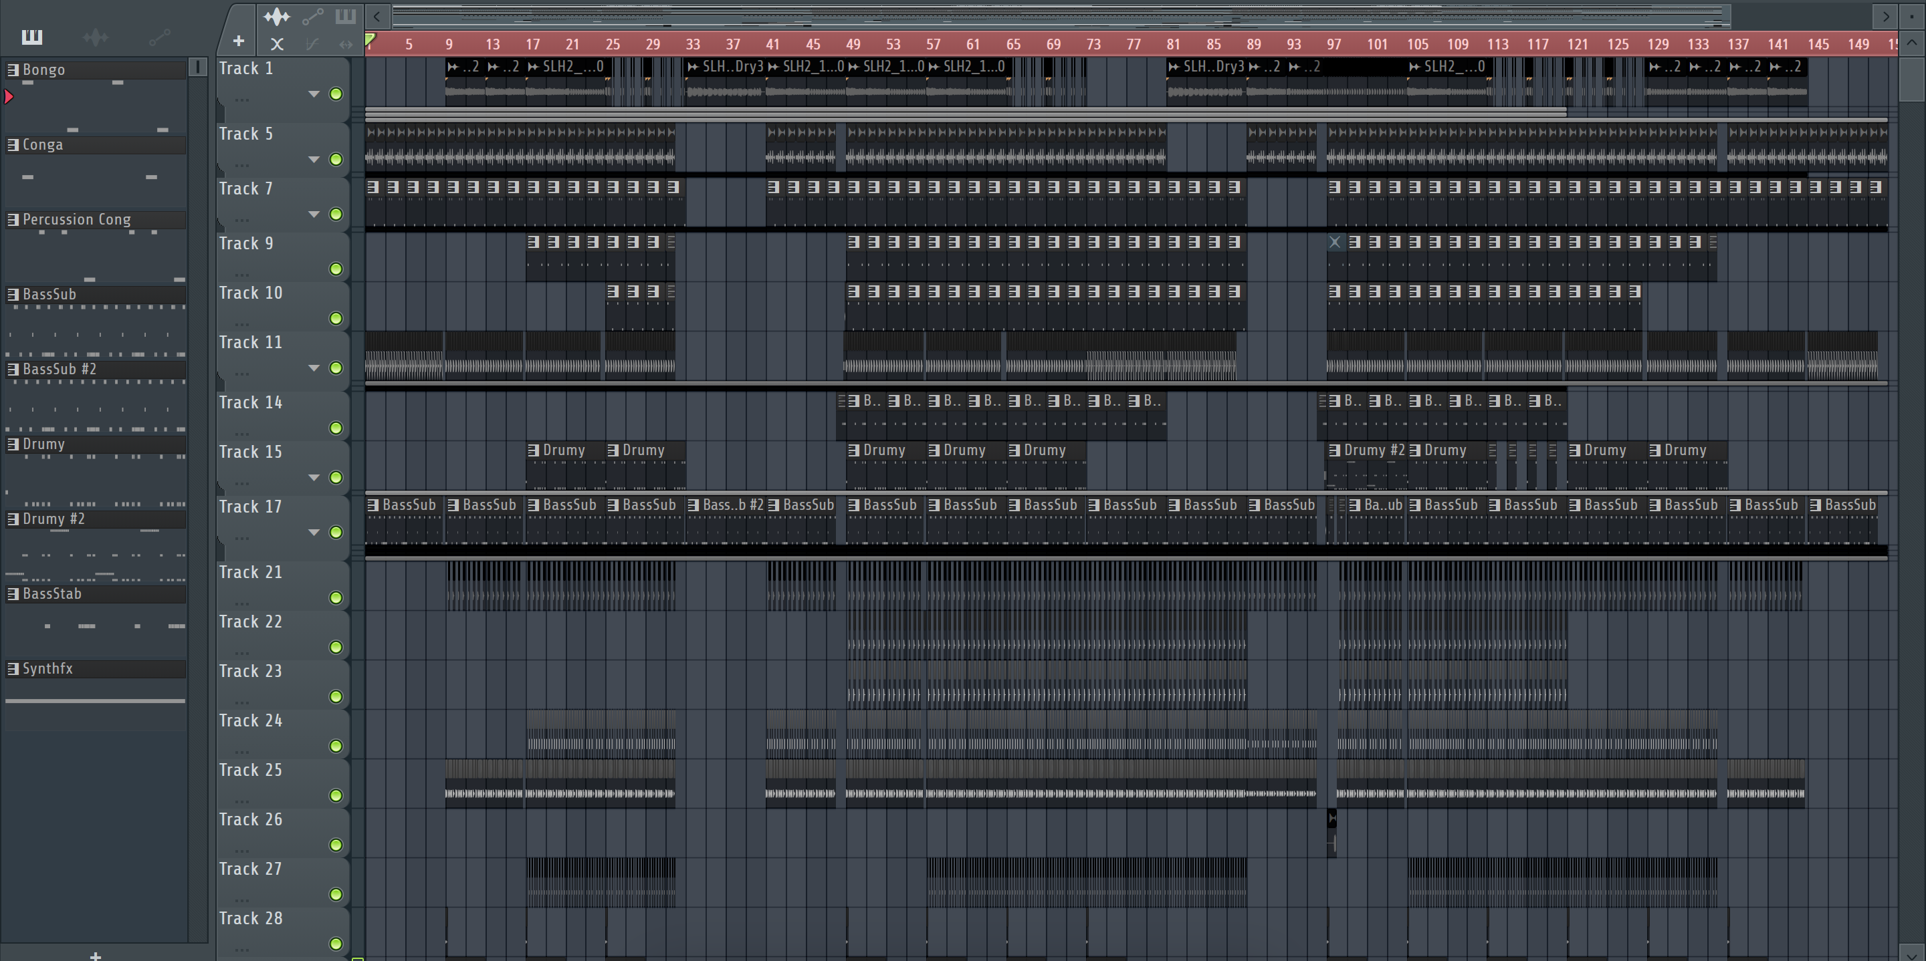Collapse the Track 5 group arrow

pyautogui.click(x=314, y=159)
